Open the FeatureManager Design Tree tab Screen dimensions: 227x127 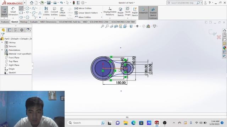[x=3, y=30]
